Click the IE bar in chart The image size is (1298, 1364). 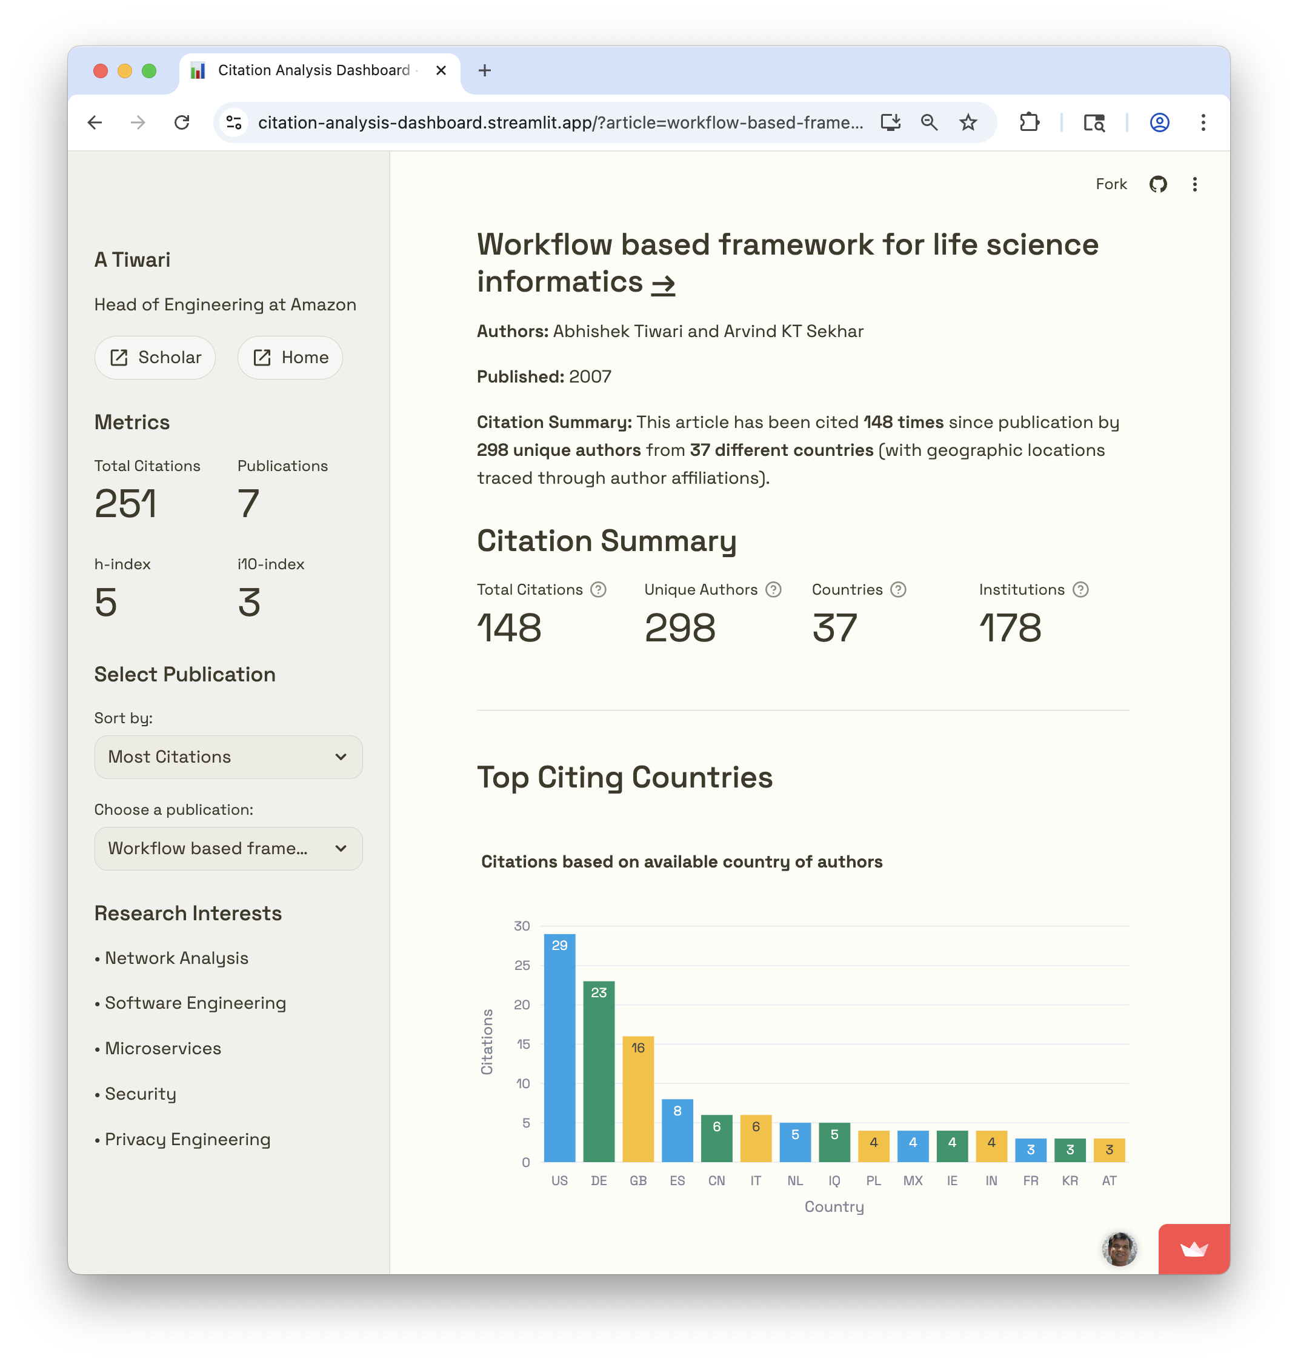click(952, 1146)
